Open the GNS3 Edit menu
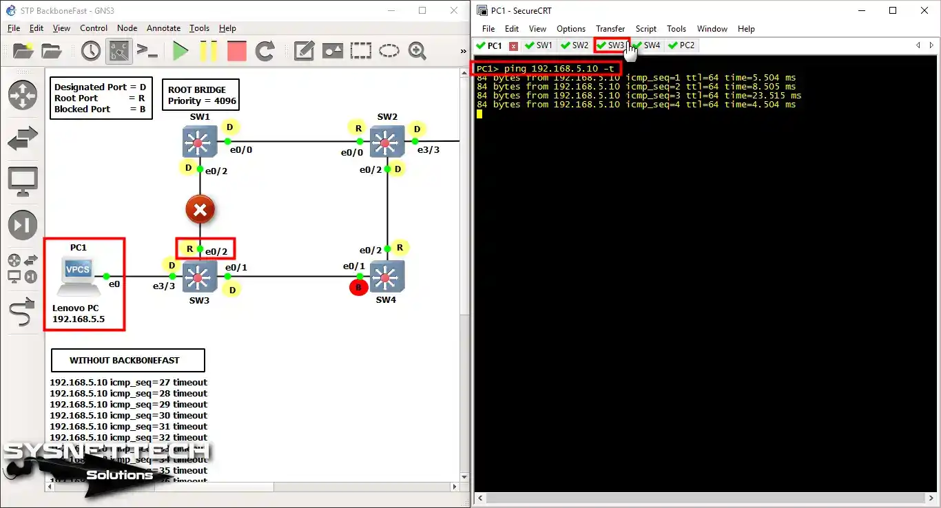The width and height of the screenshot is (941, 508). point(37,28)
